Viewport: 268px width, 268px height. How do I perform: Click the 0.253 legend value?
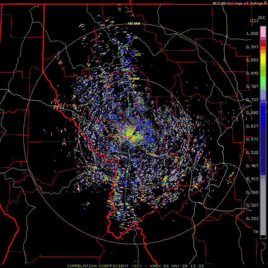(x=252, y=219)
